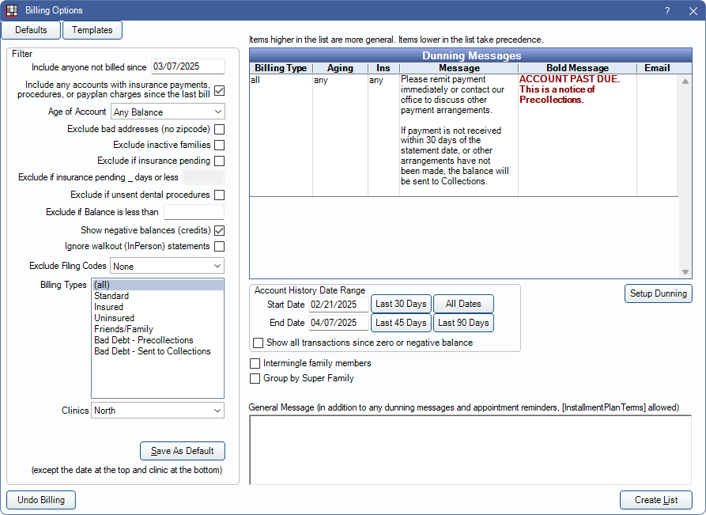Select Insured in Billing Types list
The width and height of the screenshot is (706, 515).
click(x=108, y=307)
